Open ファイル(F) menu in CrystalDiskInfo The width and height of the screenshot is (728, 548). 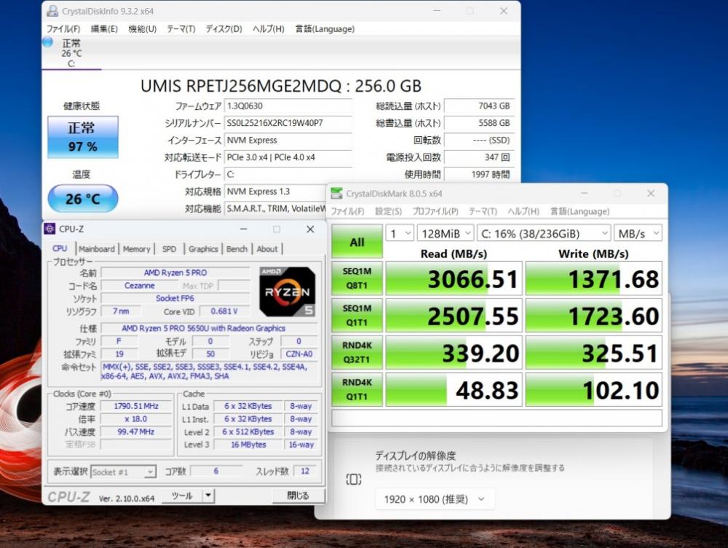click(x=63, y=29)
